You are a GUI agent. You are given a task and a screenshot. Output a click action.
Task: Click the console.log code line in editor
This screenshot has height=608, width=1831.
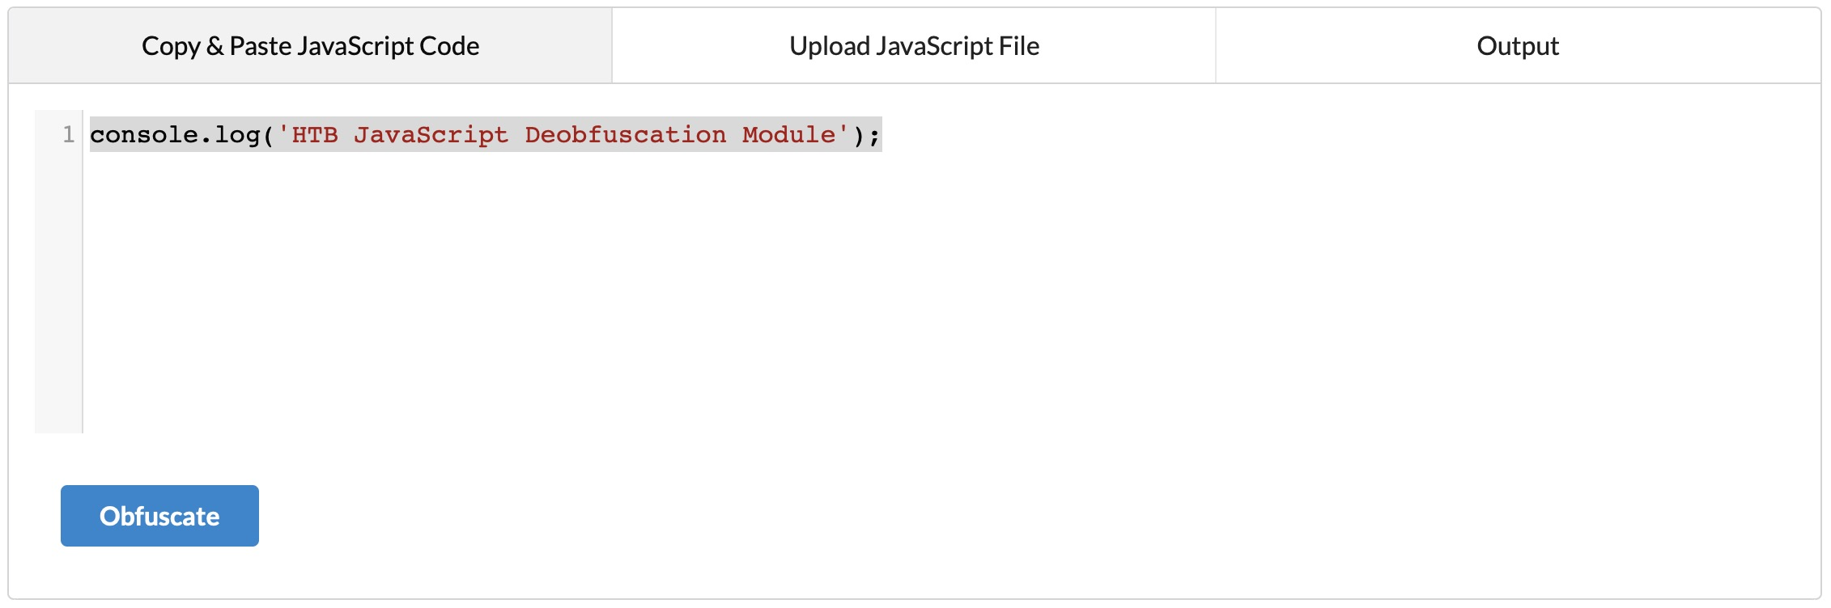point(485,134)
